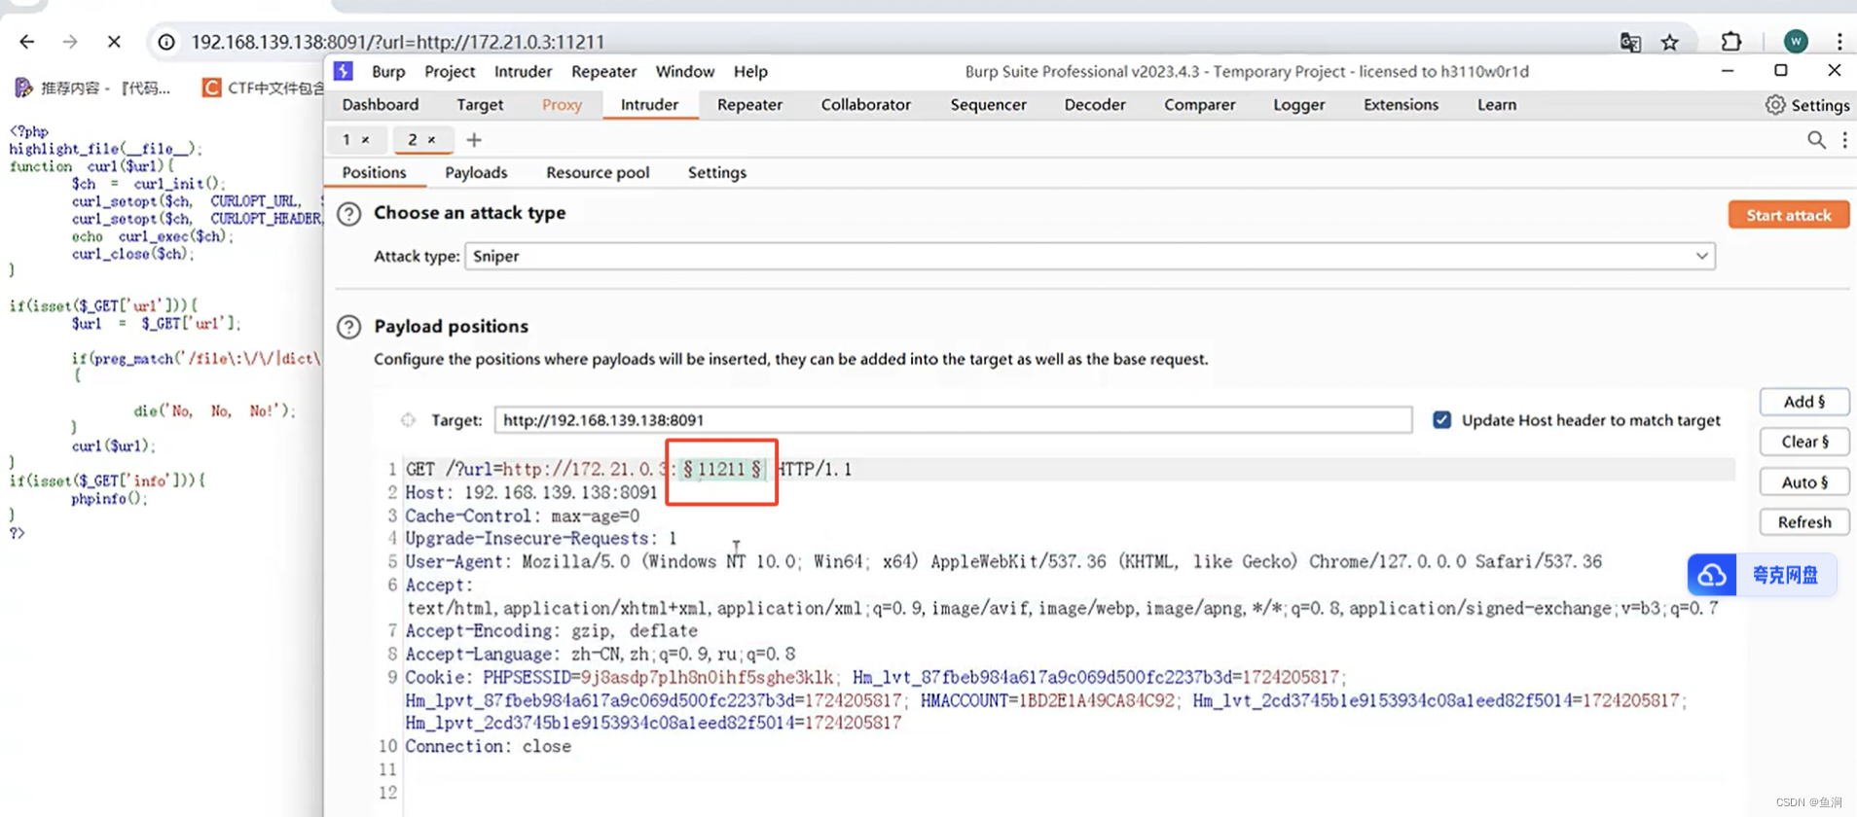Close Intruder tab 2

tap(432, 140)
